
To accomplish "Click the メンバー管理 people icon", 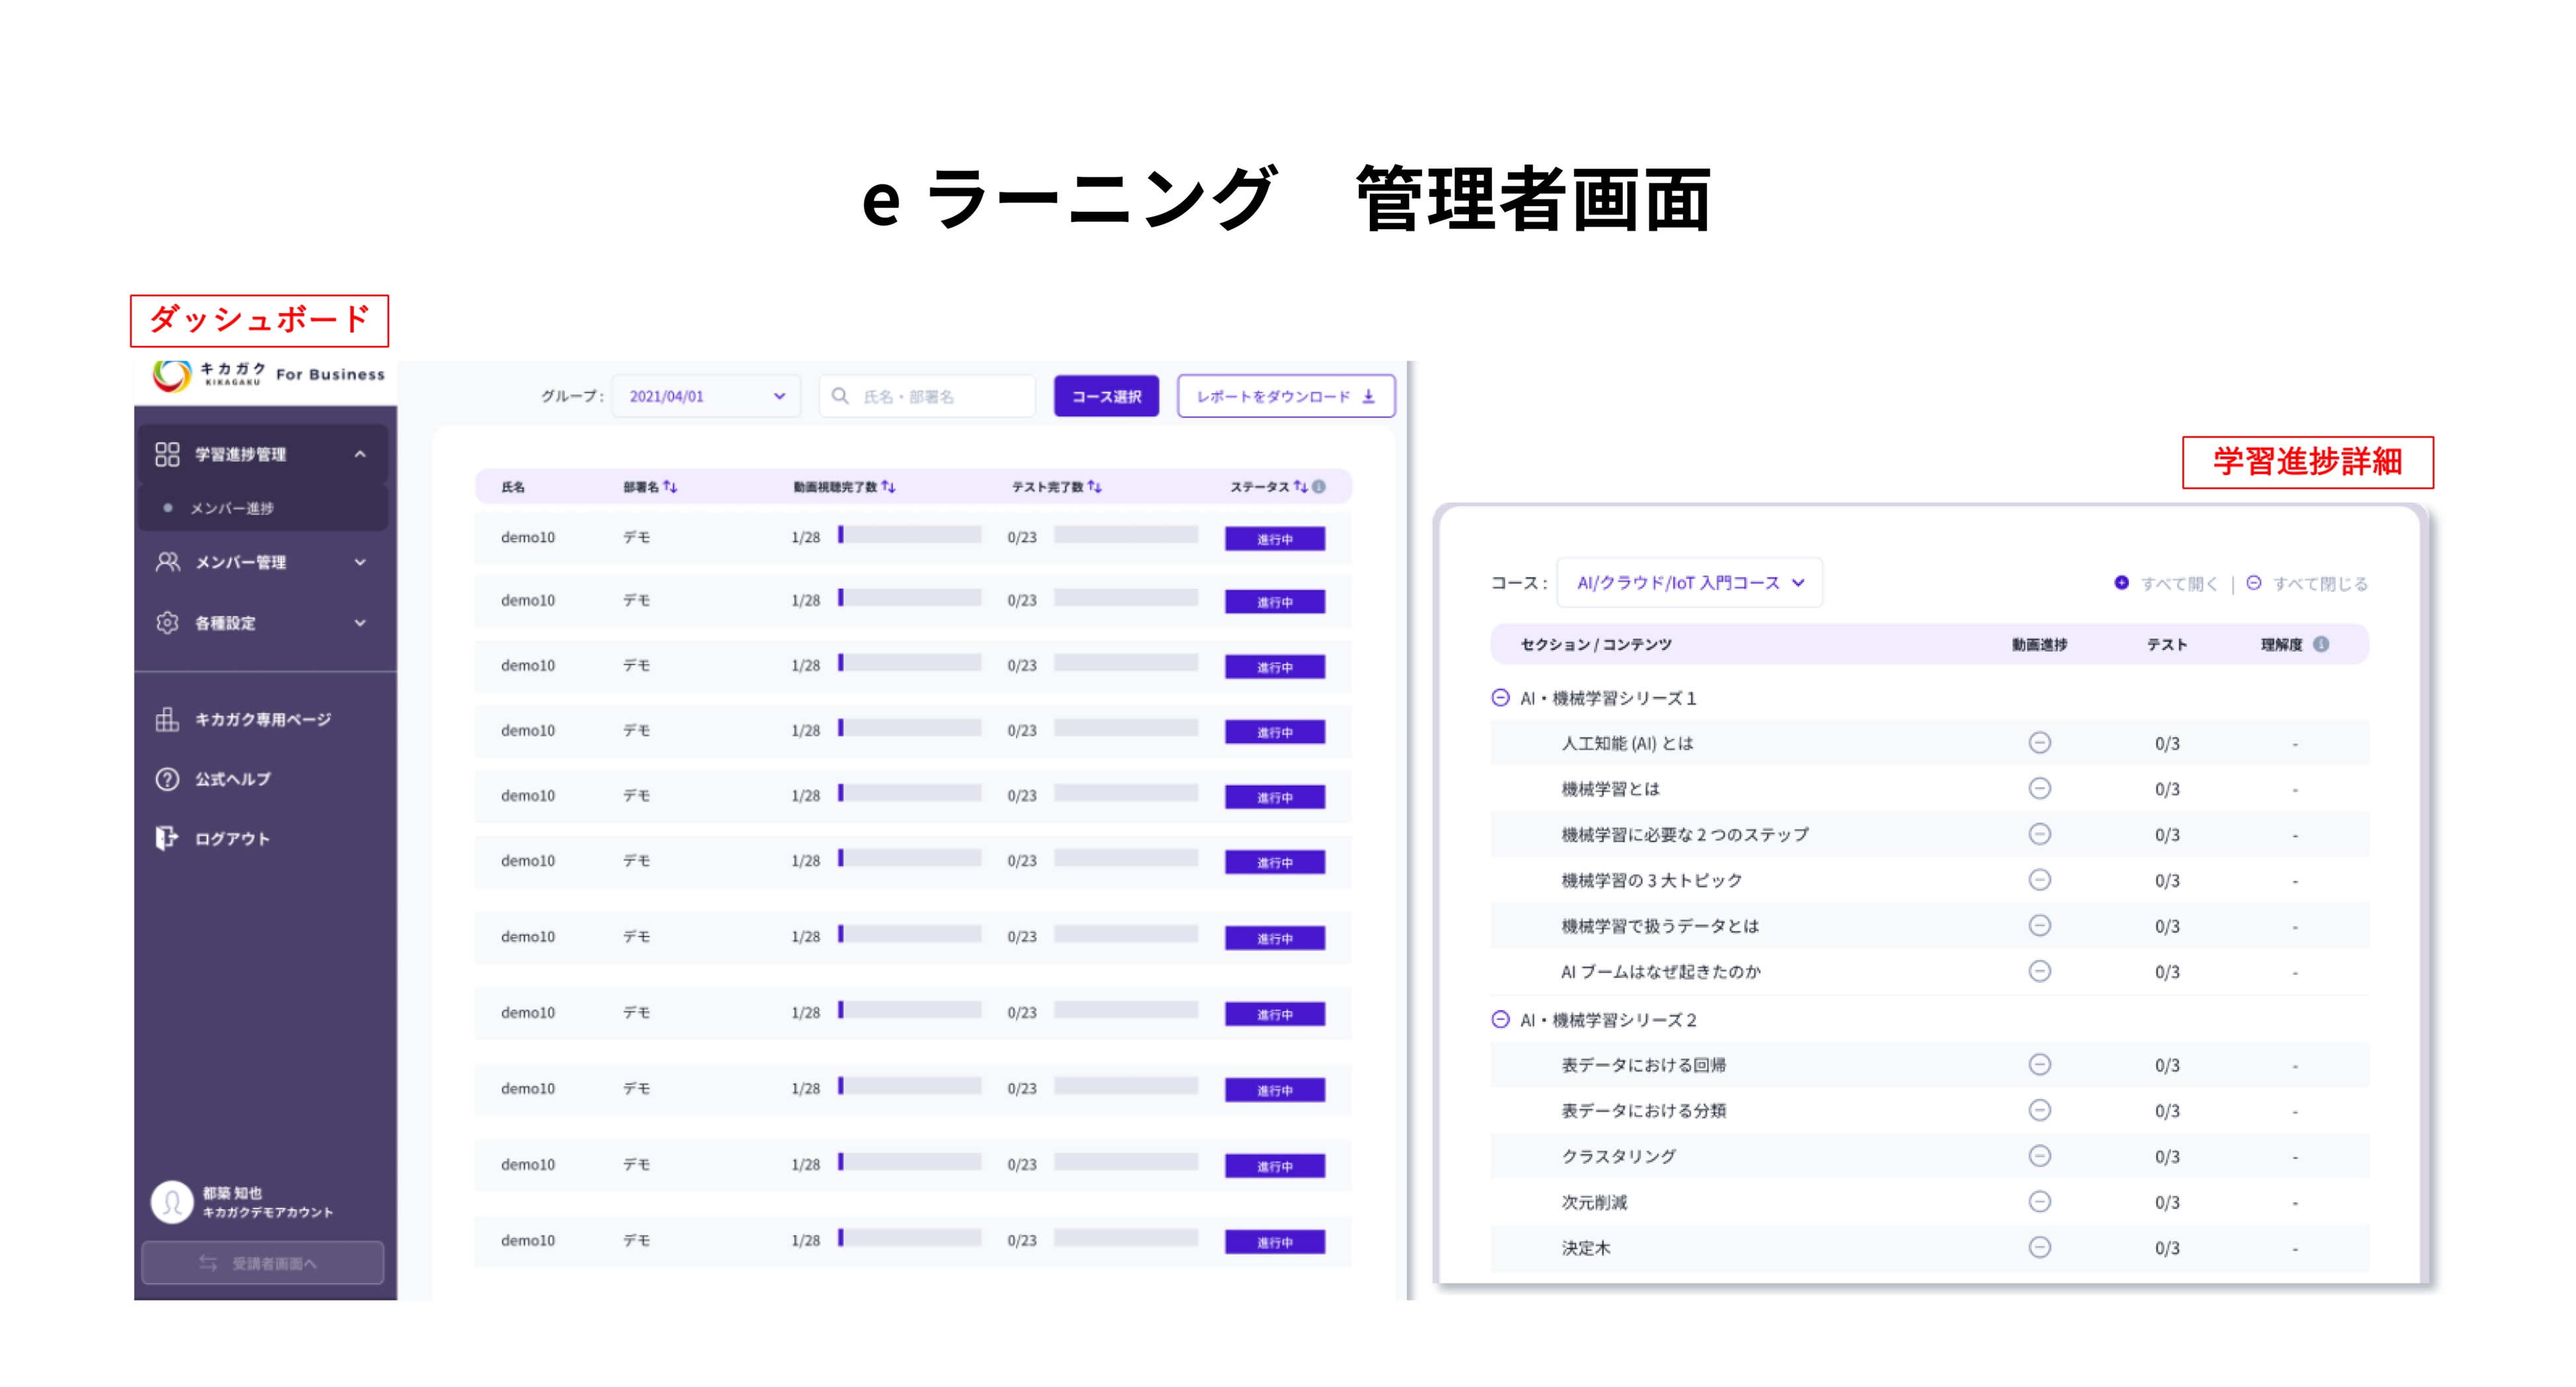I will [167, 562].
